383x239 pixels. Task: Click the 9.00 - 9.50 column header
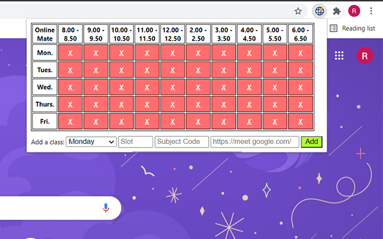point(96,34)
